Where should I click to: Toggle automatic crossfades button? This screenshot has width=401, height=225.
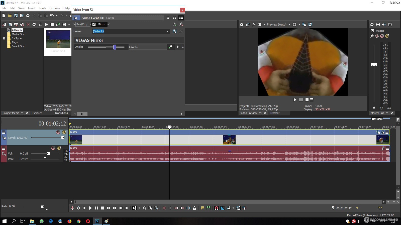[x=223, y=208]
